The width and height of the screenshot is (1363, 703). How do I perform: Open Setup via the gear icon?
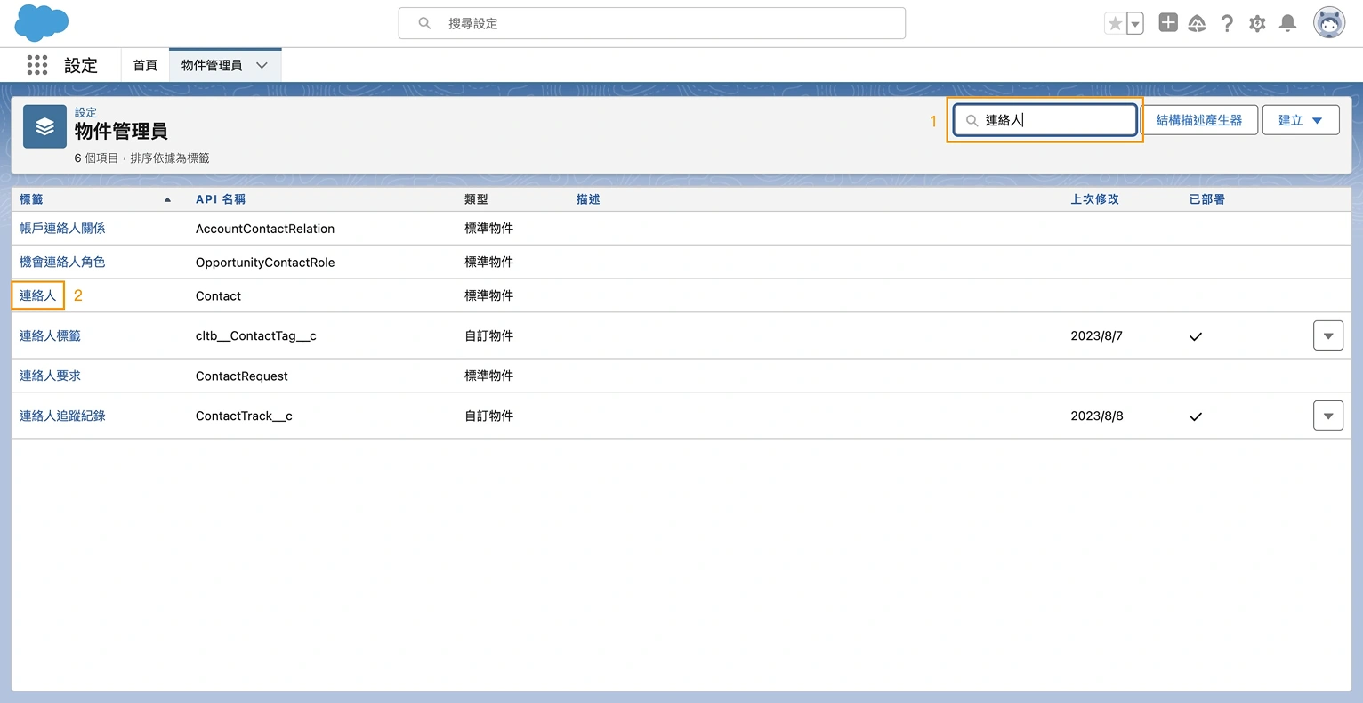1257,23
